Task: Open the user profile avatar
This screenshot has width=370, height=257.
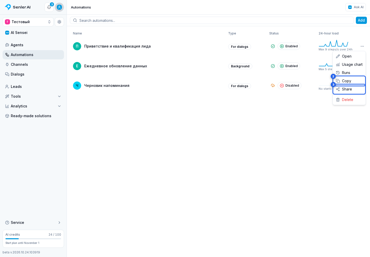Action: coord(59,7)
